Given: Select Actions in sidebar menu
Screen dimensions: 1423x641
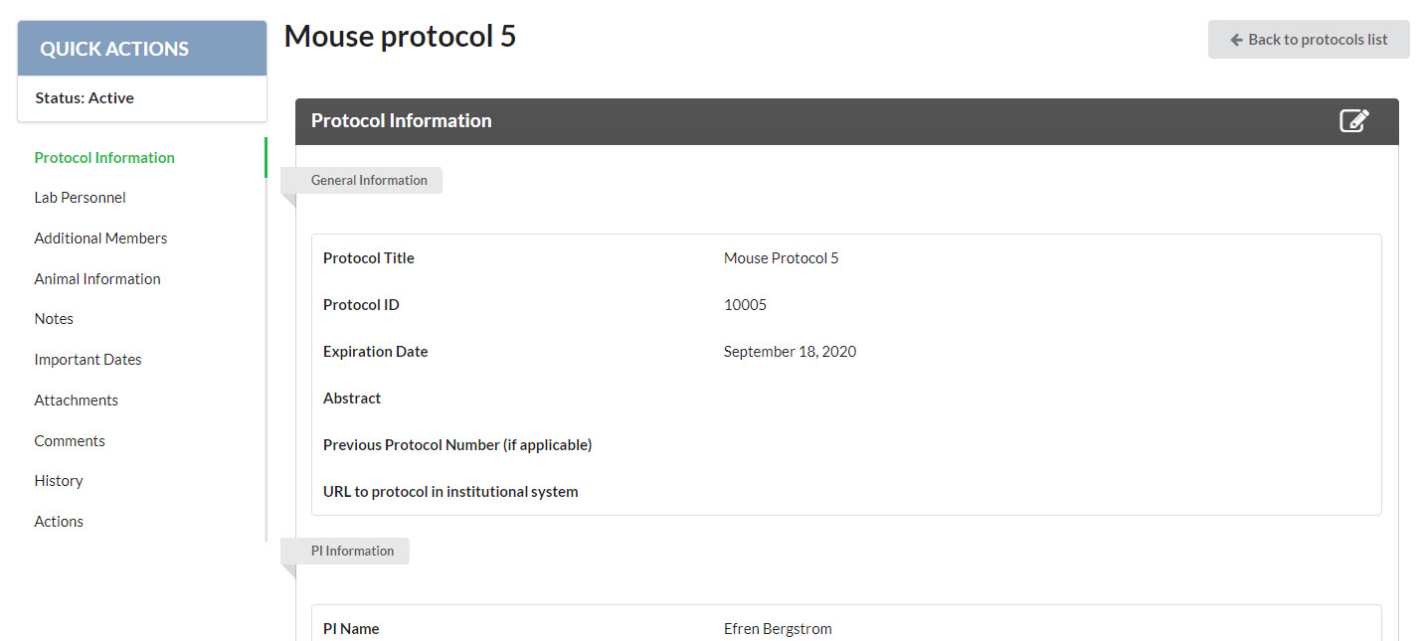Looking at the screenshot, I should 59,522.
